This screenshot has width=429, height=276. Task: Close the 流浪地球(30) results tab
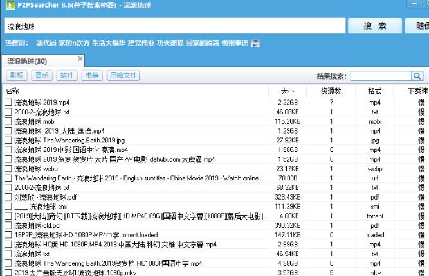tap(80, 58)
